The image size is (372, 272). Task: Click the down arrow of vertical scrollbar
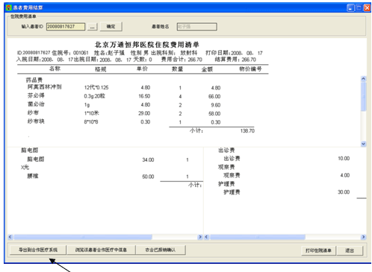[363, 144]
